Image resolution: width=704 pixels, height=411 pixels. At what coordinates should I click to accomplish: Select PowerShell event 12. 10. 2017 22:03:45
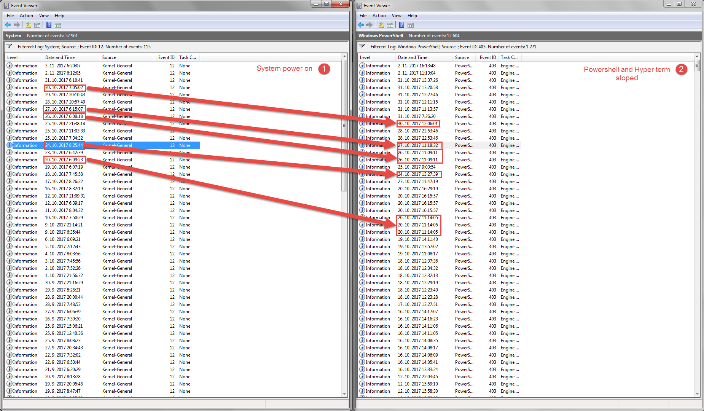pos(440,377)
